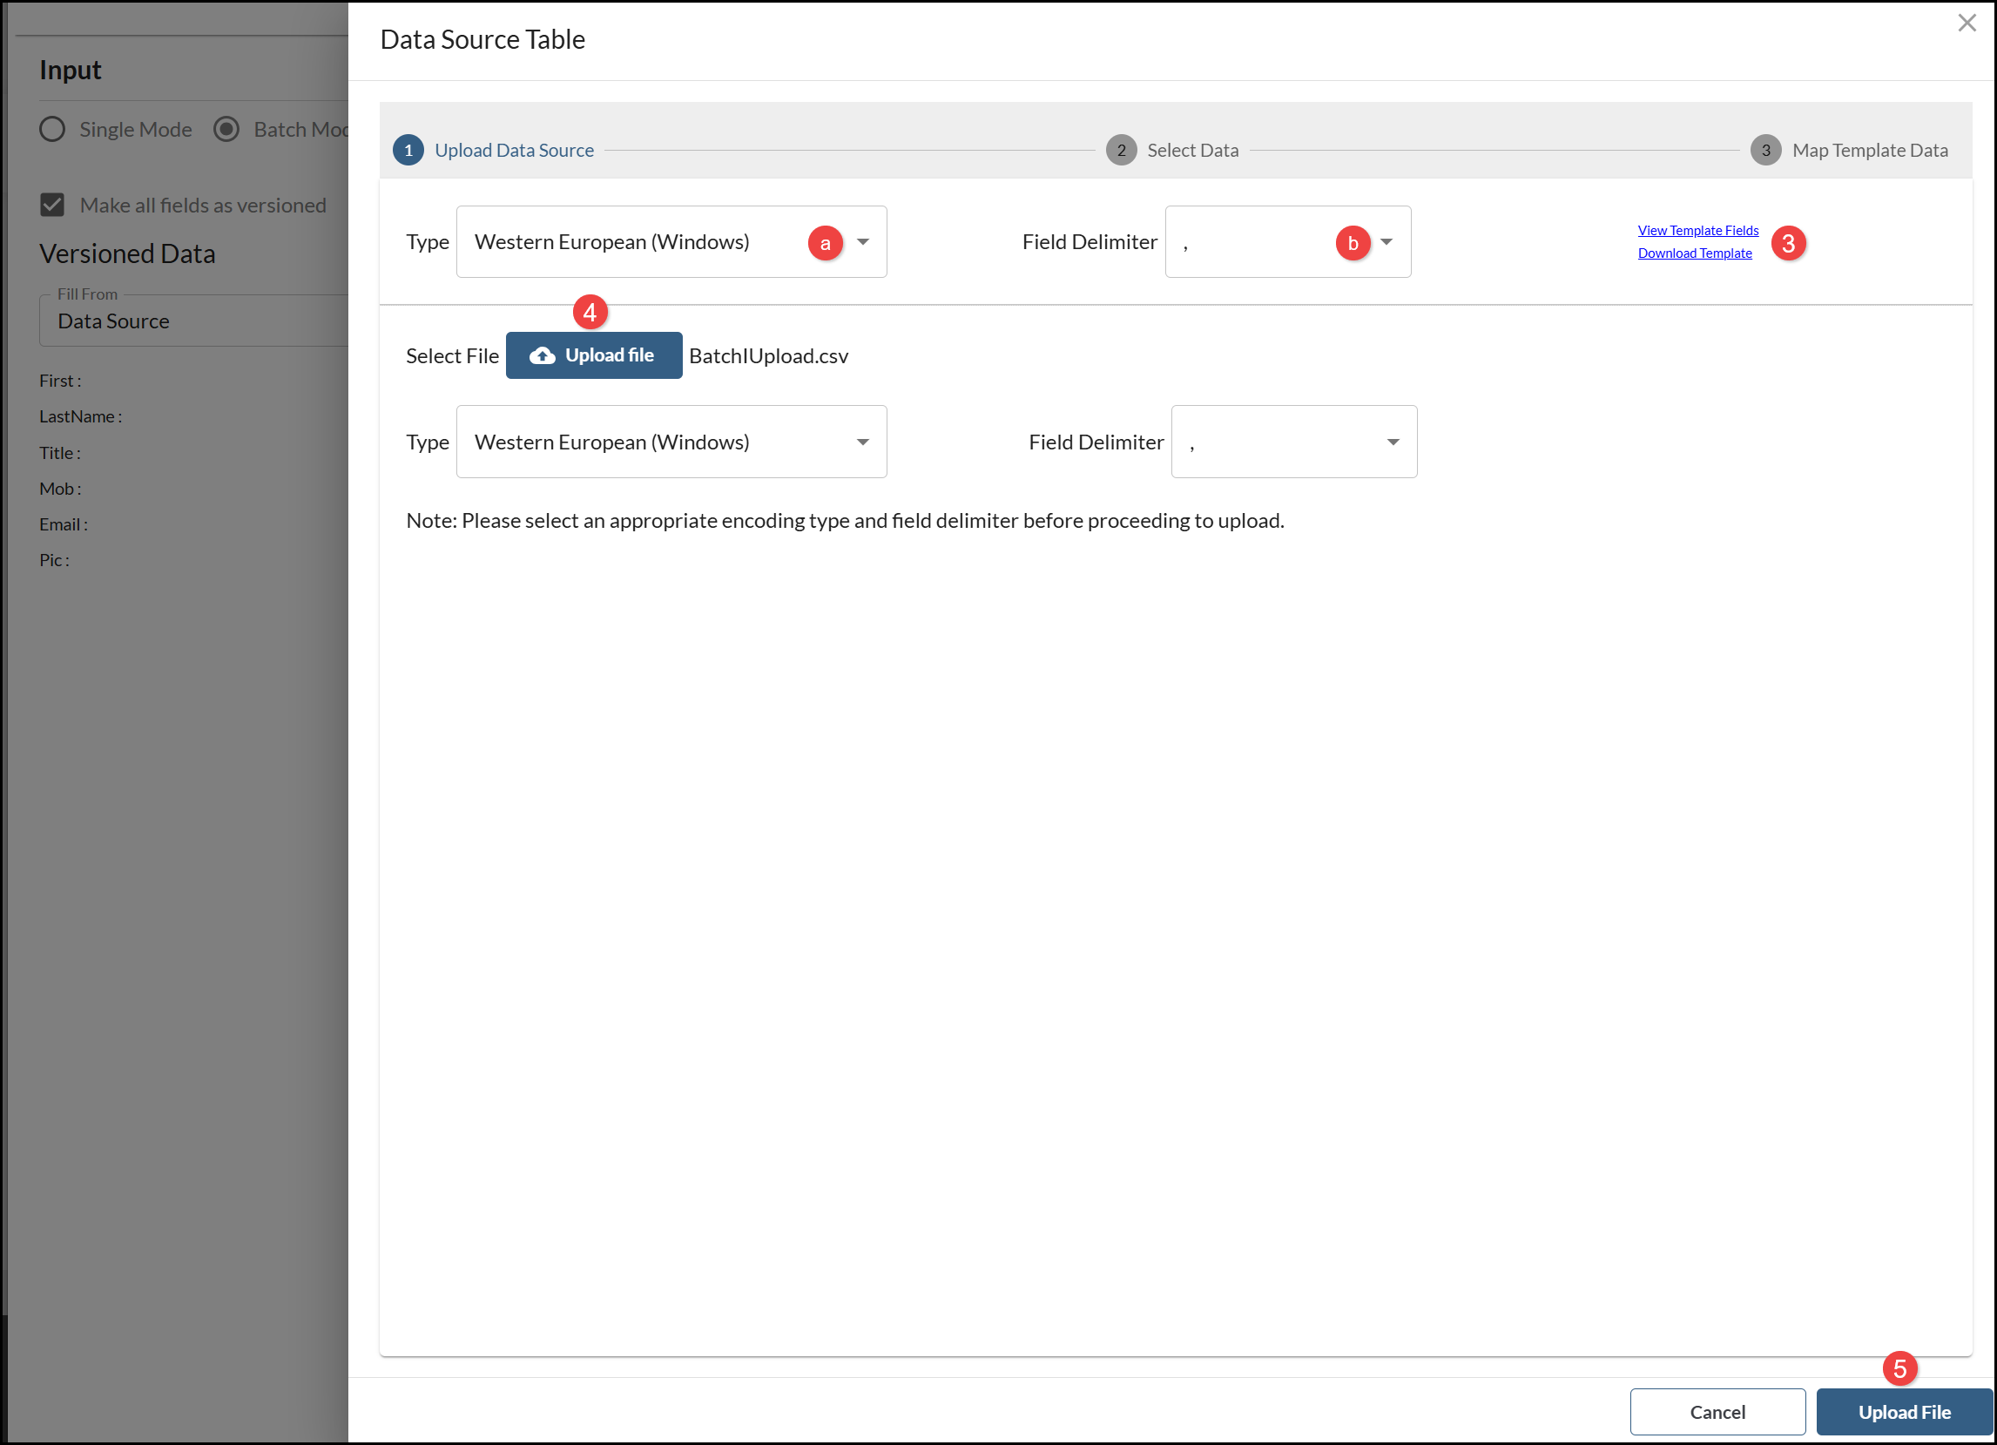Viewport: 1997px width, 1445px height.
Task: Open the lower Field Delimiter dropdown
Action: tap(1292, 442)
